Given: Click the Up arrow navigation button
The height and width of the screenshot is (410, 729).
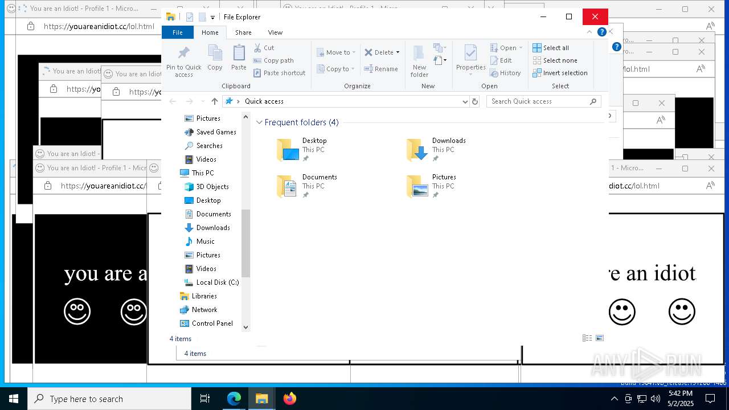Looking at the screenshot, I should click(214, 101).
